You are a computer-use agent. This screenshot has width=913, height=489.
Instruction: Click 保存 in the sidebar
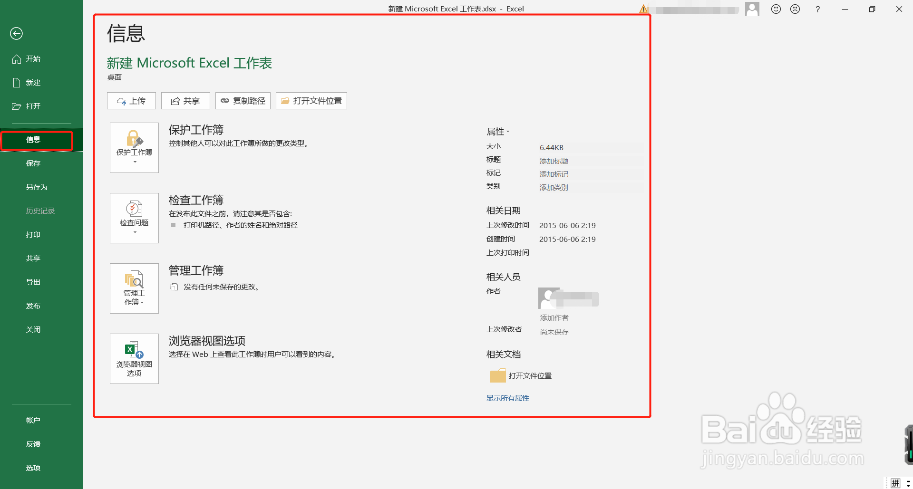pyautogui.click(x=41, y=163)
